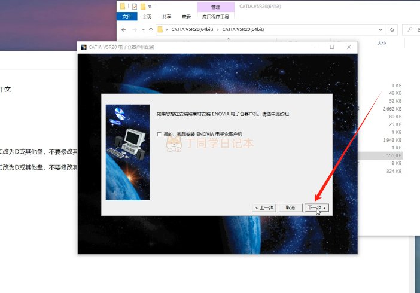The width and height of the screenshot is (420, 293).
Task: Switch to the 共享 (Share) ribbon tab
Action: click(167, 17)
